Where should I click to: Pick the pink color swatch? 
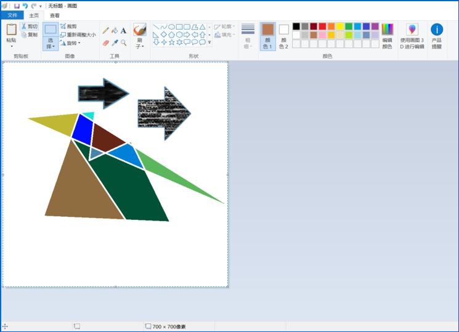322,35
